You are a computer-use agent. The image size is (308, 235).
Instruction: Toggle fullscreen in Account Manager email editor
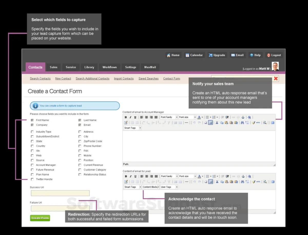coord(273,123)
